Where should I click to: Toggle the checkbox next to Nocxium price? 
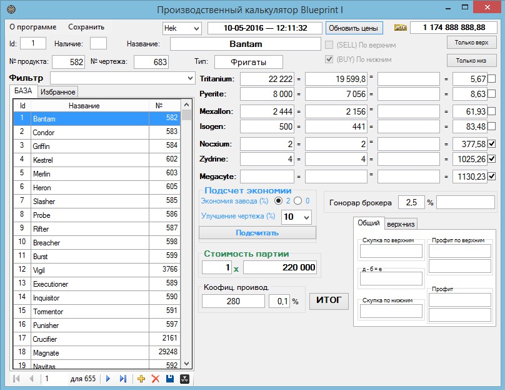point(492,144)
